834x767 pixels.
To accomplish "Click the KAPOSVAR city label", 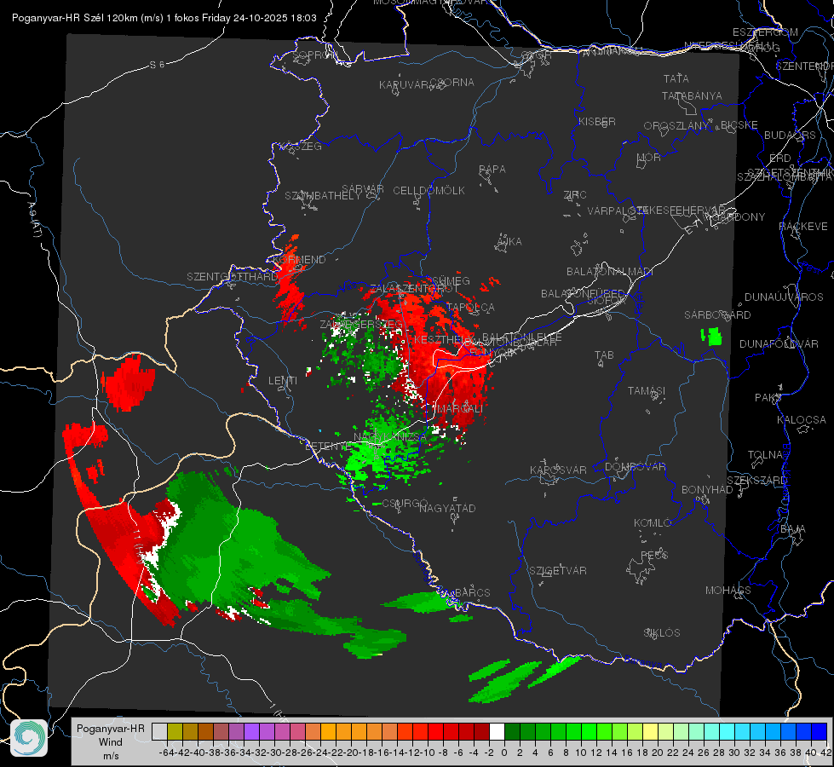I will coord(558,470).
